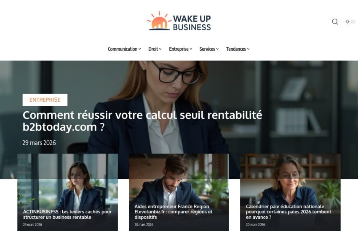This screenshot has width=358, height=231.
Task: Select the Tendances menu item
Action: point(236,49)
